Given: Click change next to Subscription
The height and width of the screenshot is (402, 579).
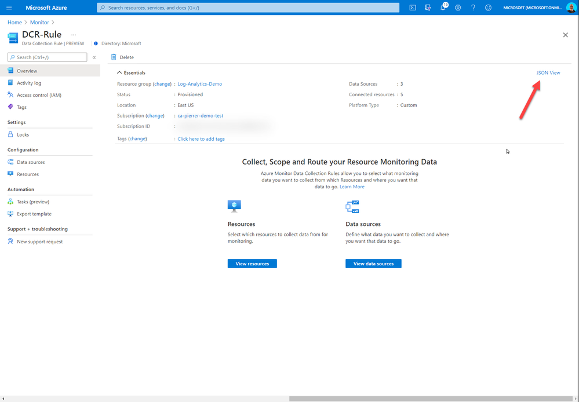Looking at the screenshot, I should tap(155, 115).
